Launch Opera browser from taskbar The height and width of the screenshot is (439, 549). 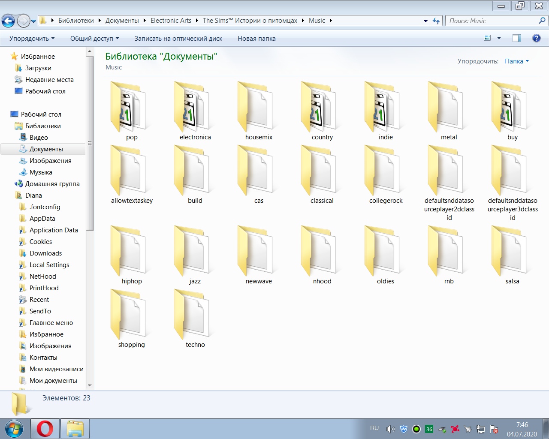[45, 429]
